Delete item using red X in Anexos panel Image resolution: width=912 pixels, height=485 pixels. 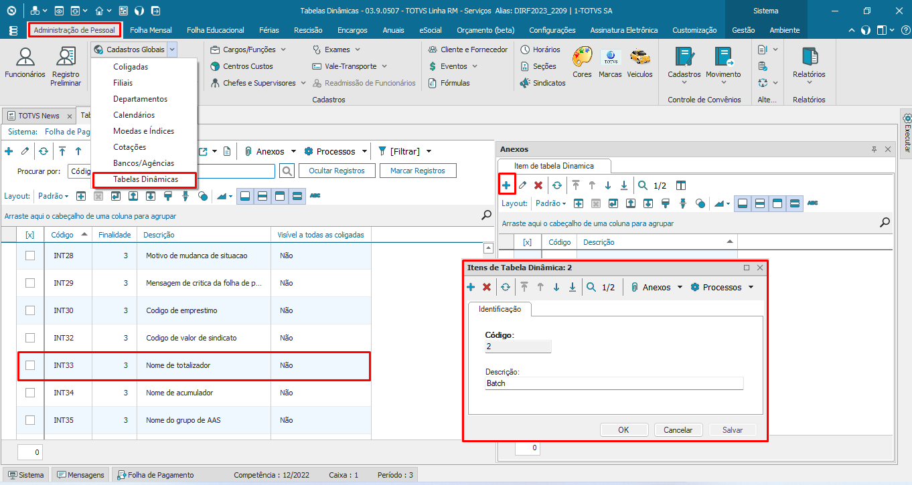tap(538, 185)
